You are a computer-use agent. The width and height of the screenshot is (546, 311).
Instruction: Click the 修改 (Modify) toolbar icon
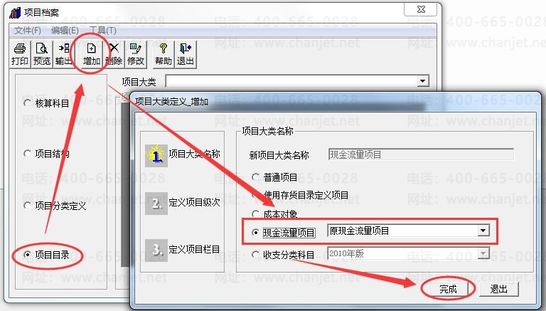pyautogui.click(x=136, y=54)
